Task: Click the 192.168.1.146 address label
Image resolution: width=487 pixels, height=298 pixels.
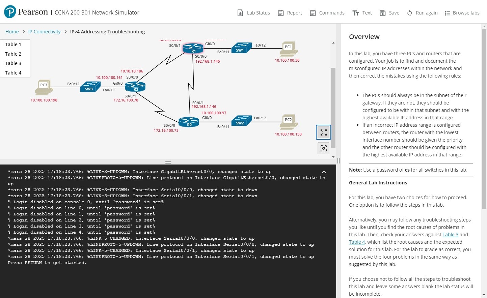Action: [x=204, y=107]
